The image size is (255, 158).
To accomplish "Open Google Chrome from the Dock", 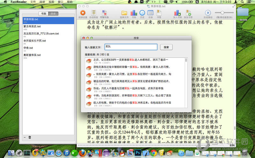I will pos(154,153).
